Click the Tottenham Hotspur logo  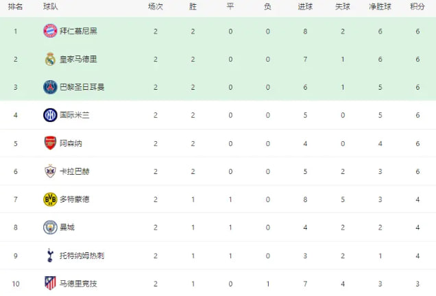[x=50, y=255]
